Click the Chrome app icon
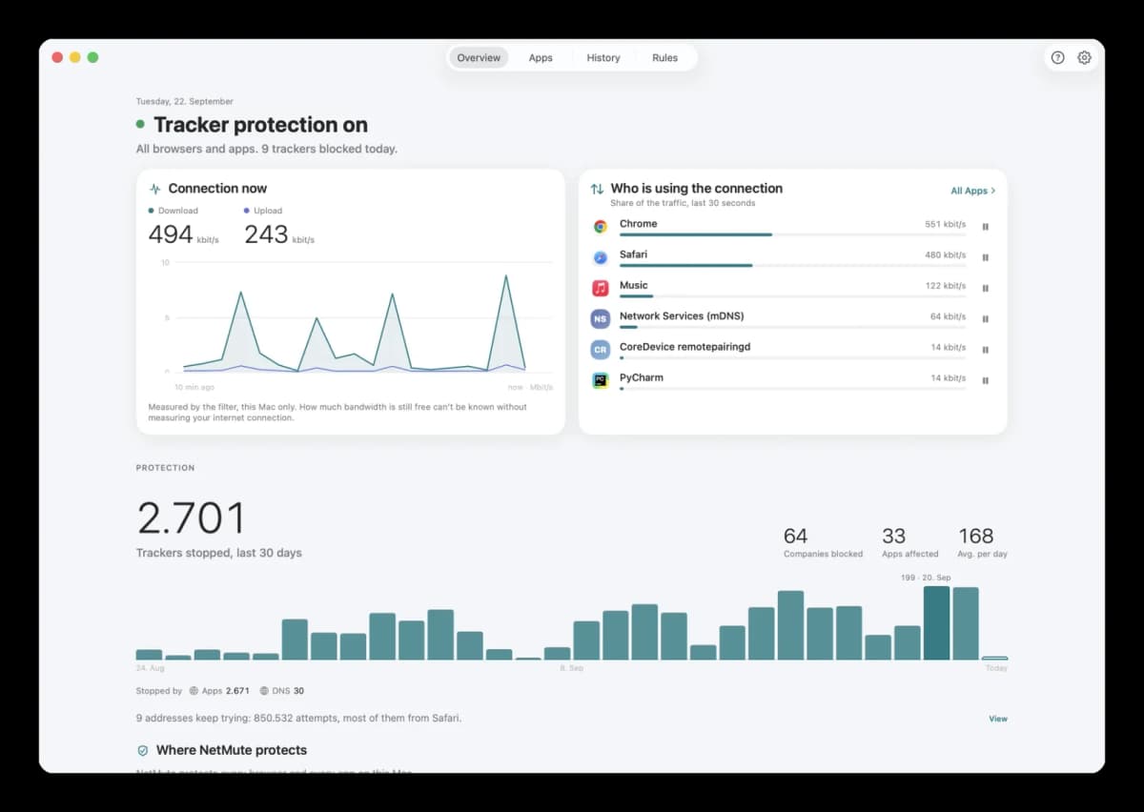This screenshot has width=1144, height=812. click(x=600, y=227)
